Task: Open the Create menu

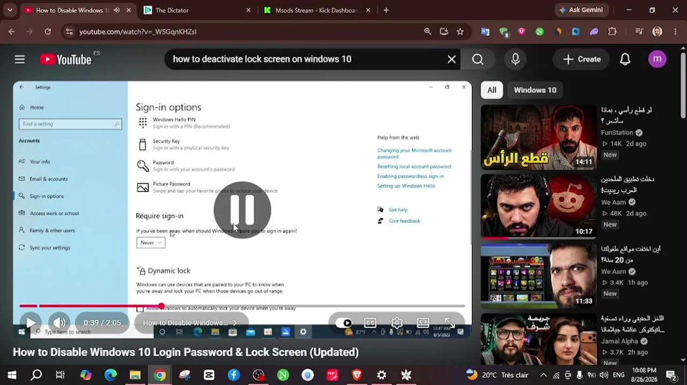Action: pyautogui.click(x=582, y=59)
